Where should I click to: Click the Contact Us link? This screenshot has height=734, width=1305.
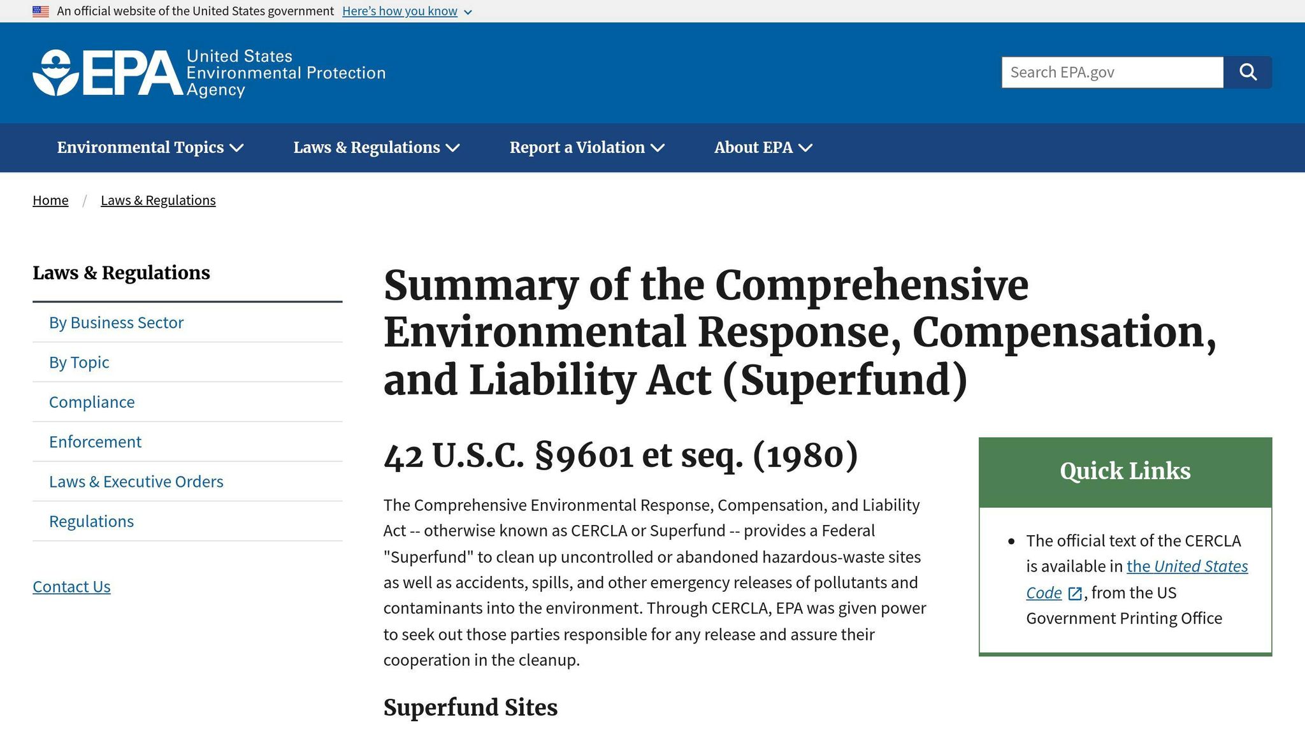[71, 587]
